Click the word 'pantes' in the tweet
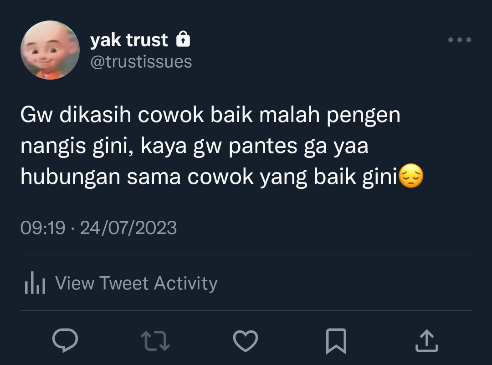 pyautogui.click(x=263, y=147)
